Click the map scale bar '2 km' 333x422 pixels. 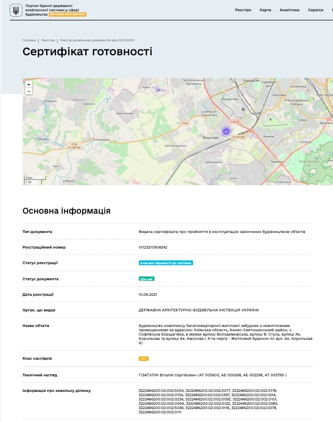tap(35, 178)
